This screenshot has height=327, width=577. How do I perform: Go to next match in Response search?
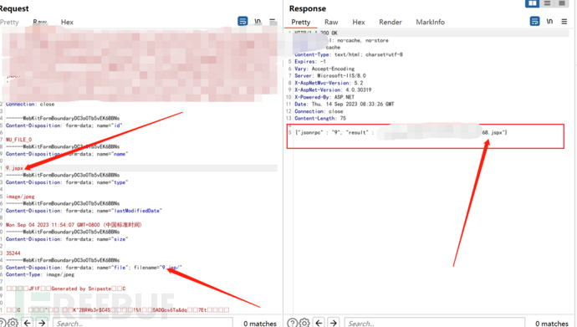(x=334, y=323)
